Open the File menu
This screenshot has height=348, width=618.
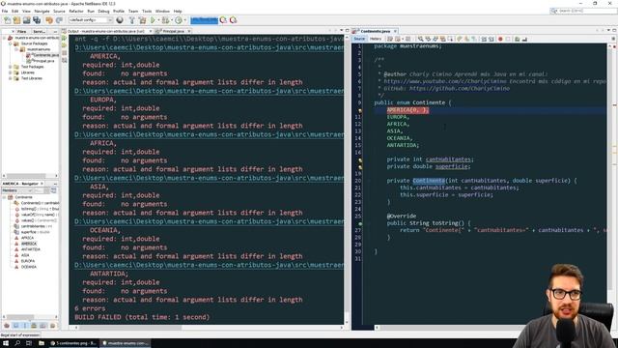pyautogui.click(x=5, y=11)
